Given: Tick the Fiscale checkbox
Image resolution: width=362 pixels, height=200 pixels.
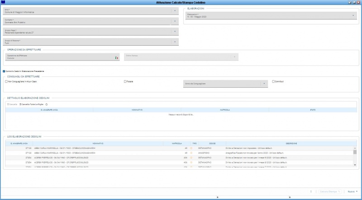Looking at the screenshot, I should click(125, 81).
